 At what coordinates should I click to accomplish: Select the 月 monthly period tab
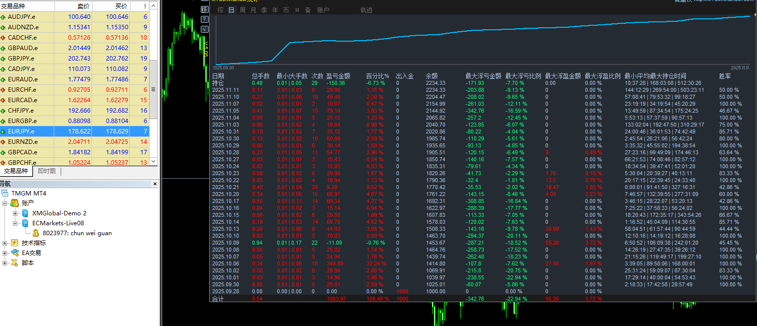[253, 10]
